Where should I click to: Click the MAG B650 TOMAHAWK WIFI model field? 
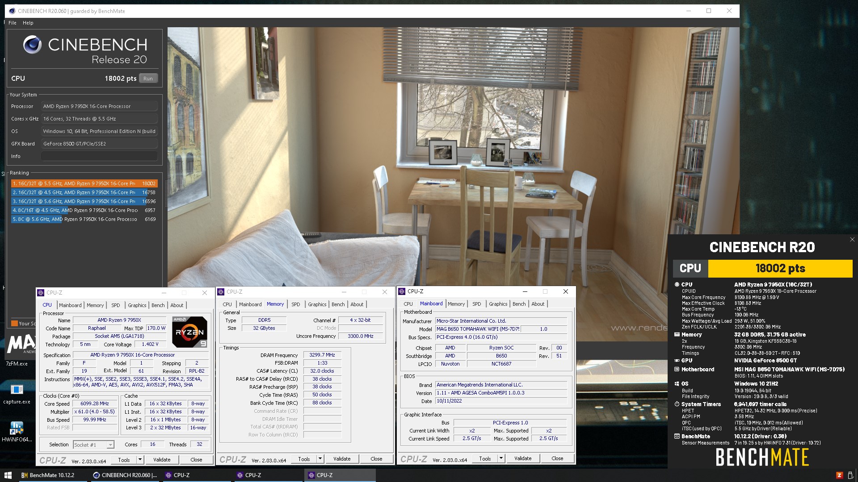point(478,329)
